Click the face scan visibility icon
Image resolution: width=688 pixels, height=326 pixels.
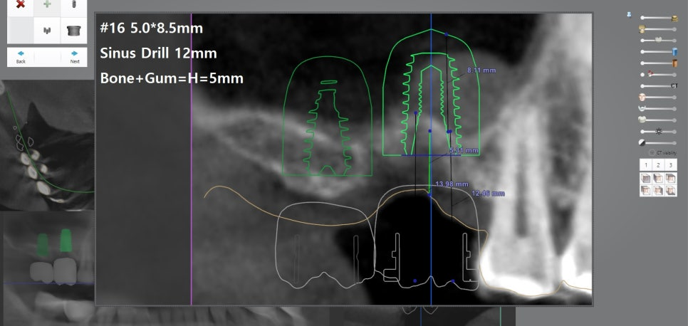(x=642, y=97)
